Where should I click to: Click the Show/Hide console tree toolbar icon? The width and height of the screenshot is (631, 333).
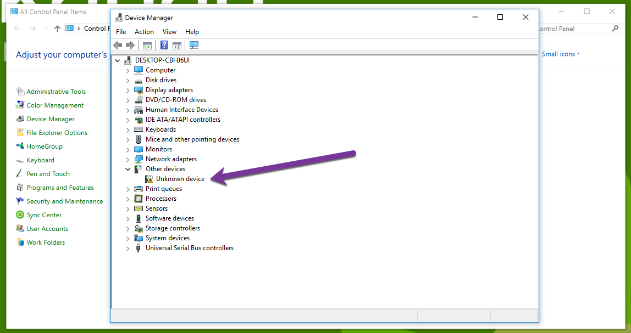point(147,46)
